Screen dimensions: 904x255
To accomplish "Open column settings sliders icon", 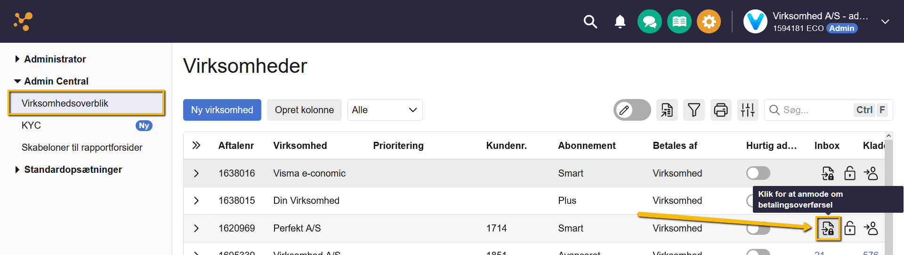I will pyautogui.click(x=747, y=110).
